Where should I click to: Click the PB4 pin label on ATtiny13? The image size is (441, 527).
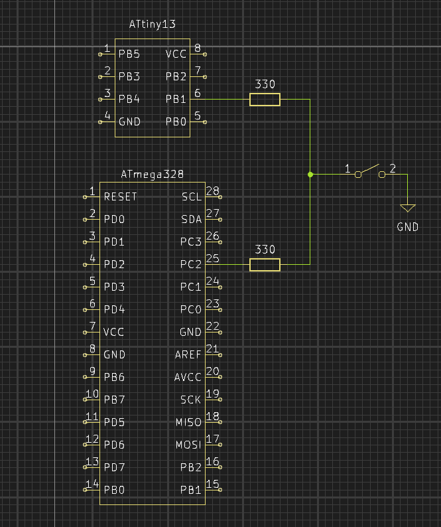pyautogui.click(x=129, y=99)
